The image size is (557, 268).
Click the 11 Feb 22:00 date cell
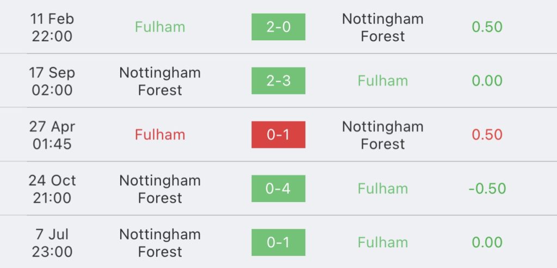pos(52,27)
